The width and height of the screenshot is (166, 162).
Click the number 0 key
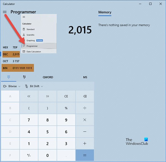click(x=47, y=155)
